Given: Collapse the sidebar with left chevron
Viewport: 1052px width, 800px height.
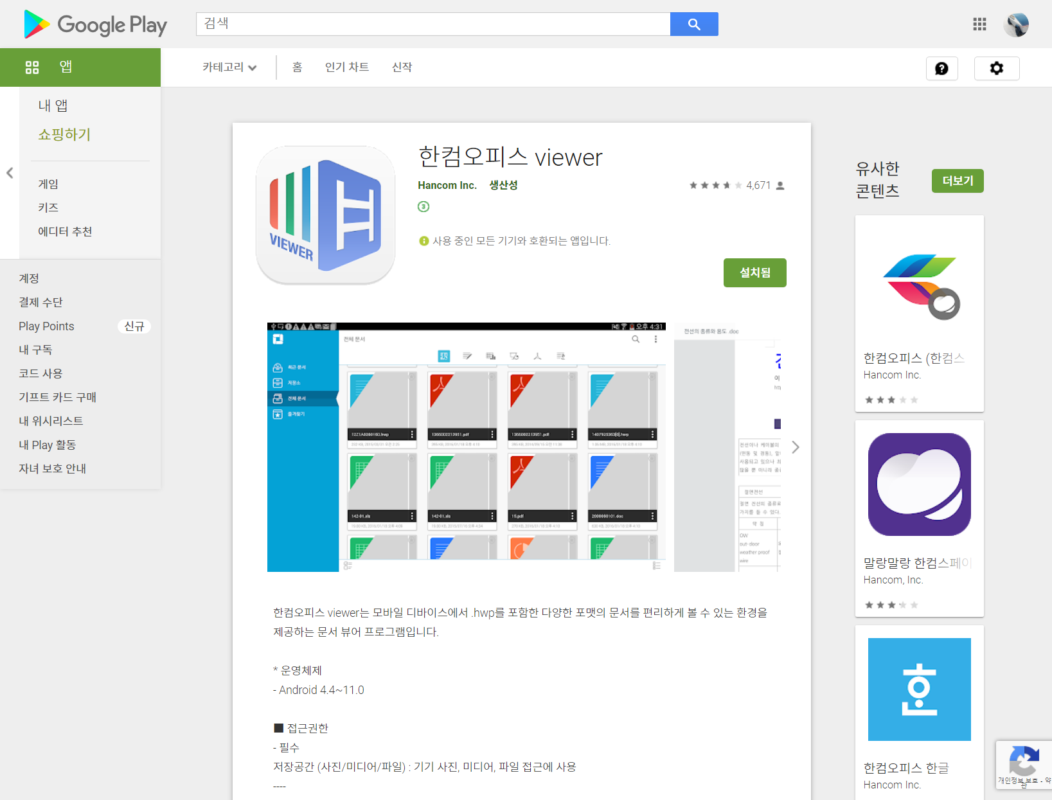Looking at the screenshot, I should coord(10,173).
